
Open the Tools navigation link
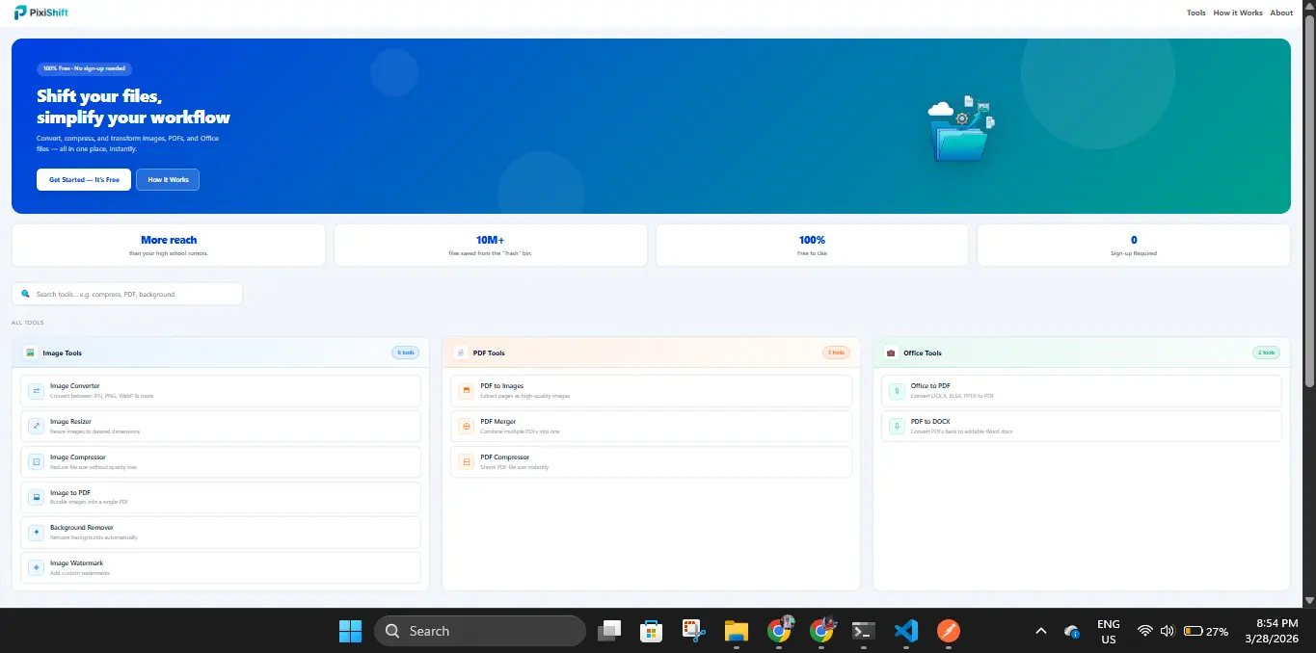click(1195, 13)
